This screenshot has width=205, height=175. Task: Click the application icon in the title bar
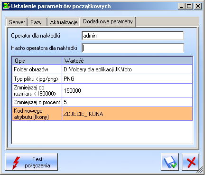pos(6,6)
